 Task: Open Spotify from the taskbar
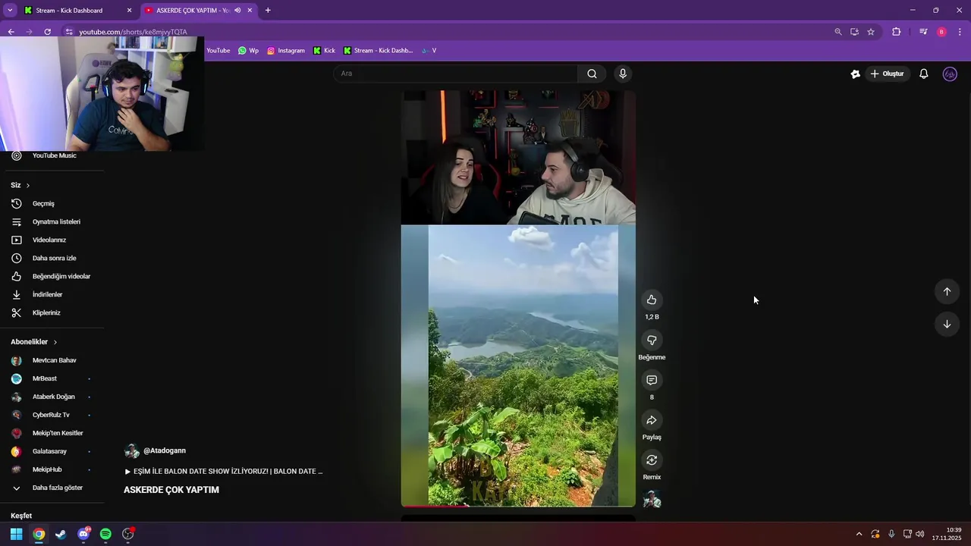coord(105,534)
